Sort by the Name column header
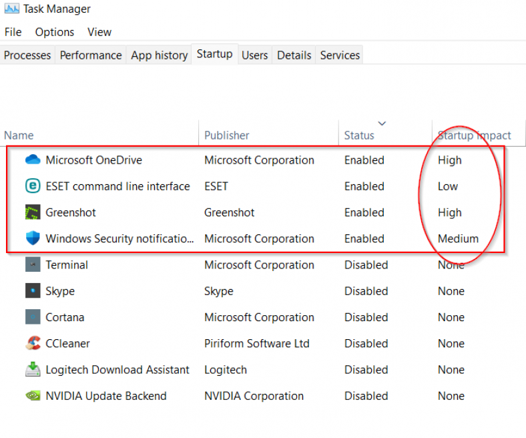 tap(19, 136)
